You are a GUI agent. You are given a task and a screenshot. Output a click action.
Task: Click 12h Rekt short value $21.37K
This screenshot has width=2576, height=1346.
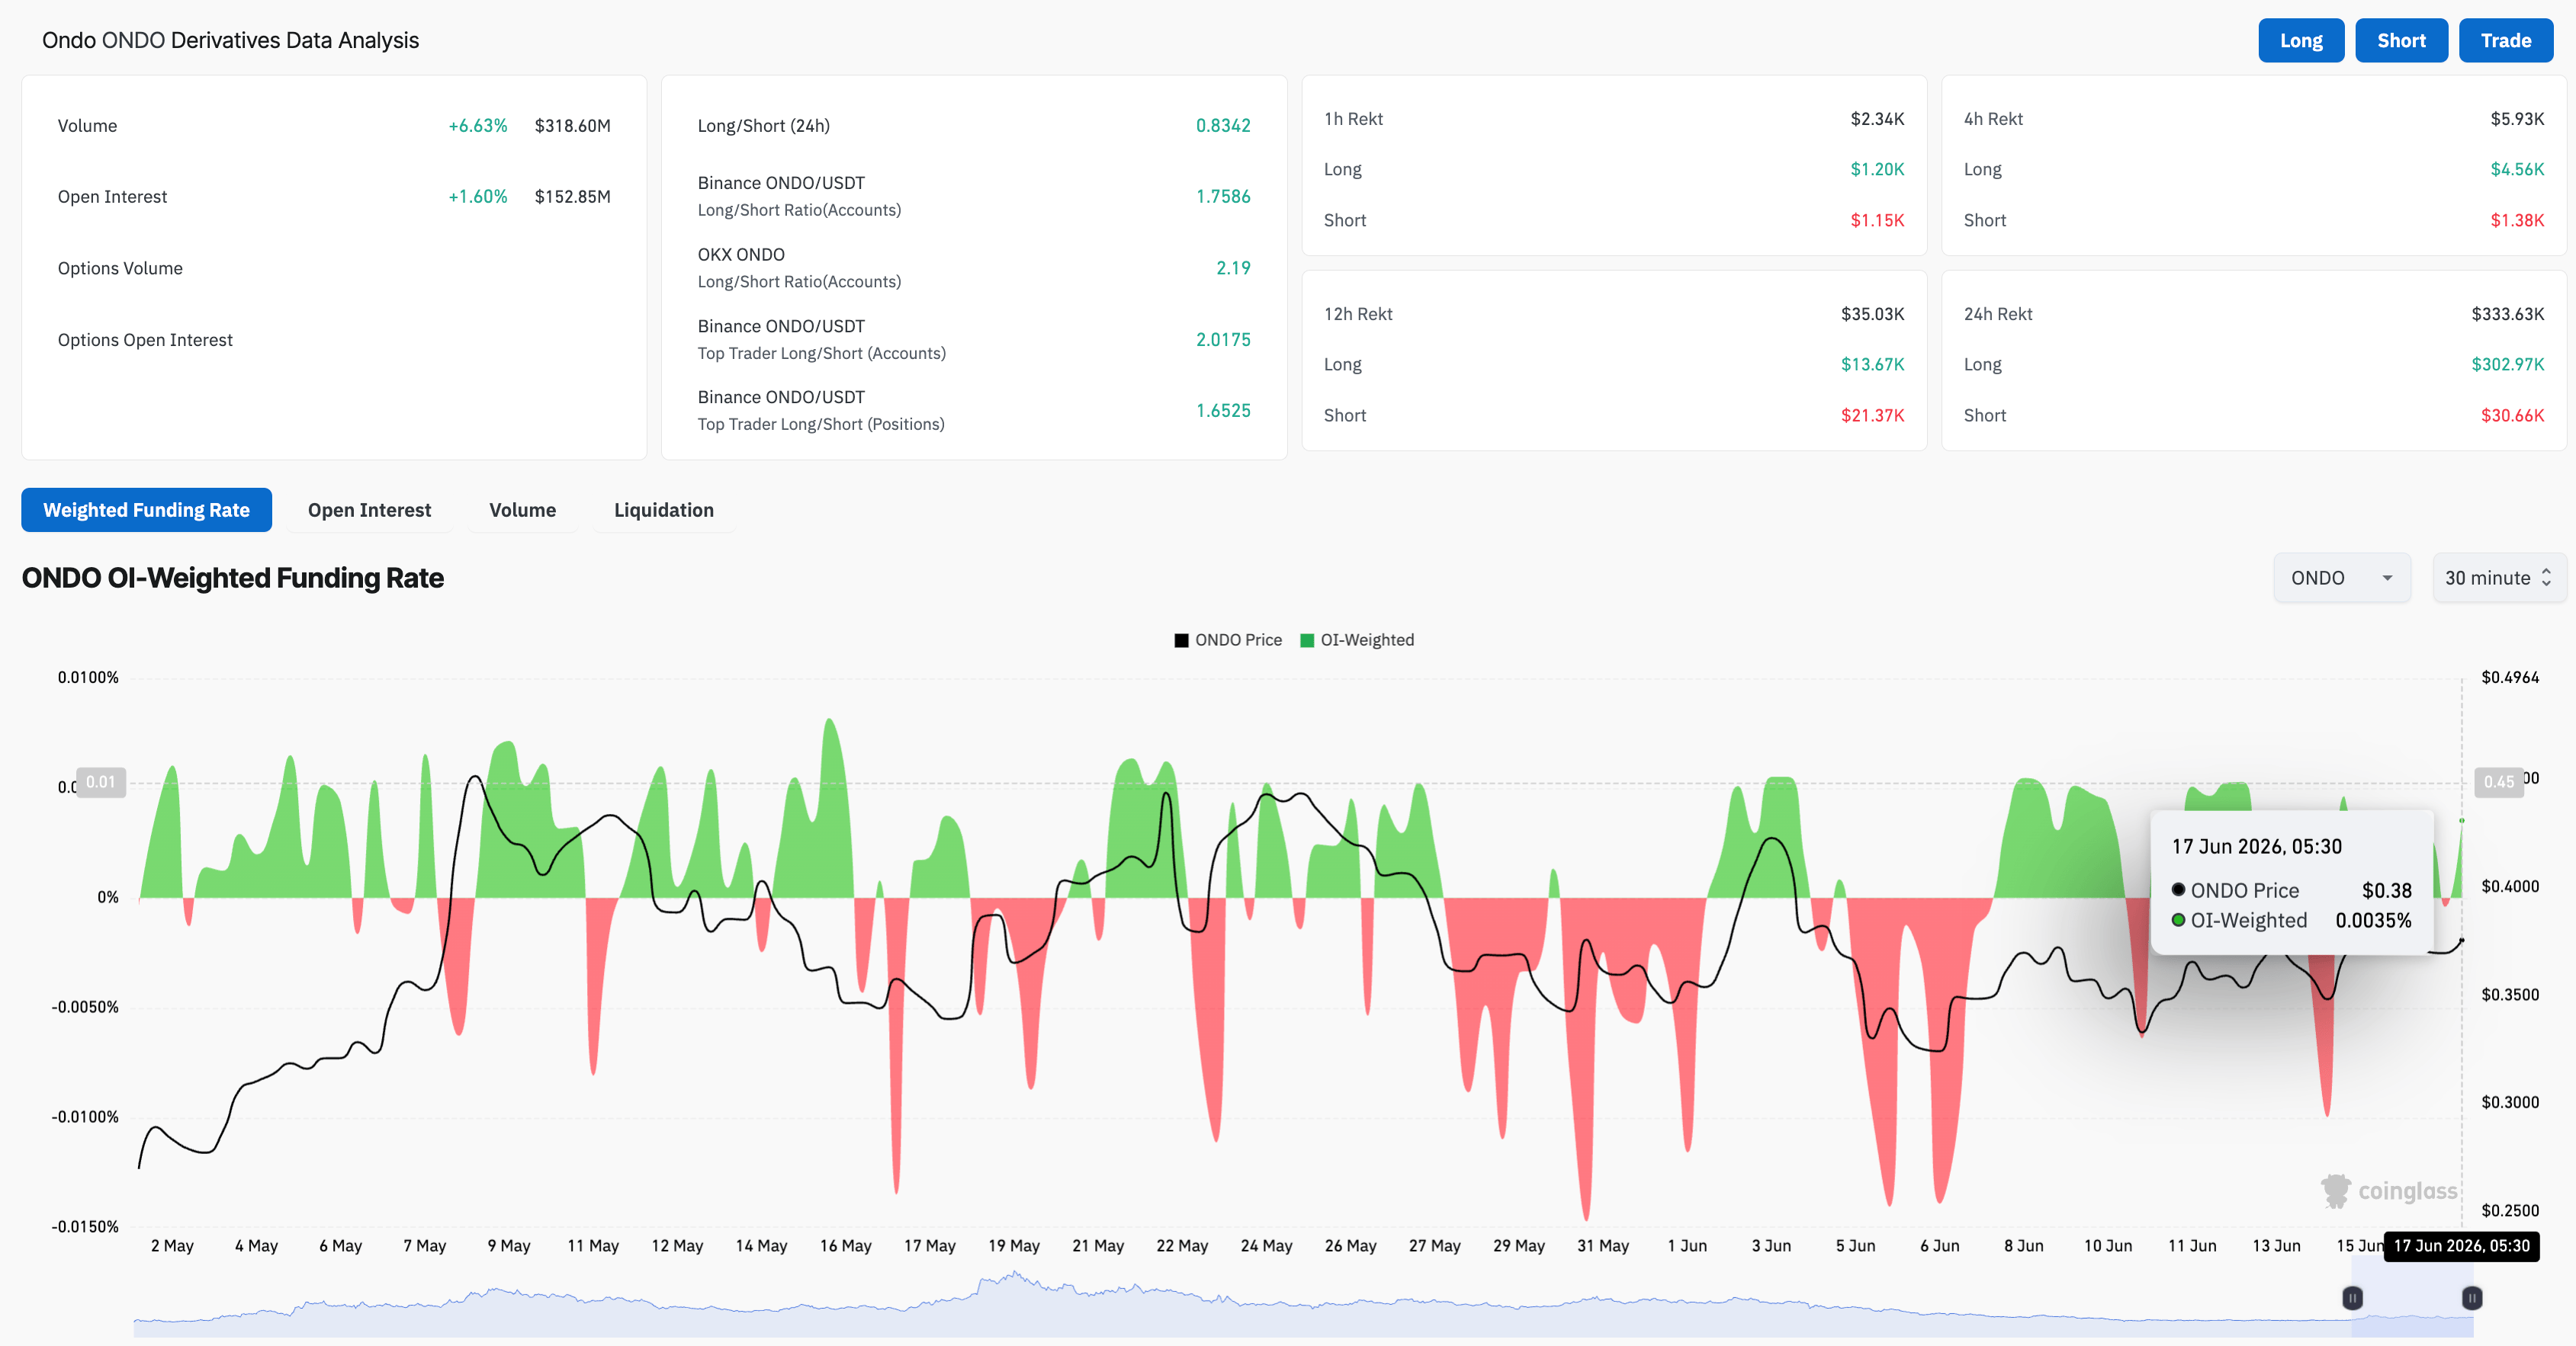(1872, 415)
